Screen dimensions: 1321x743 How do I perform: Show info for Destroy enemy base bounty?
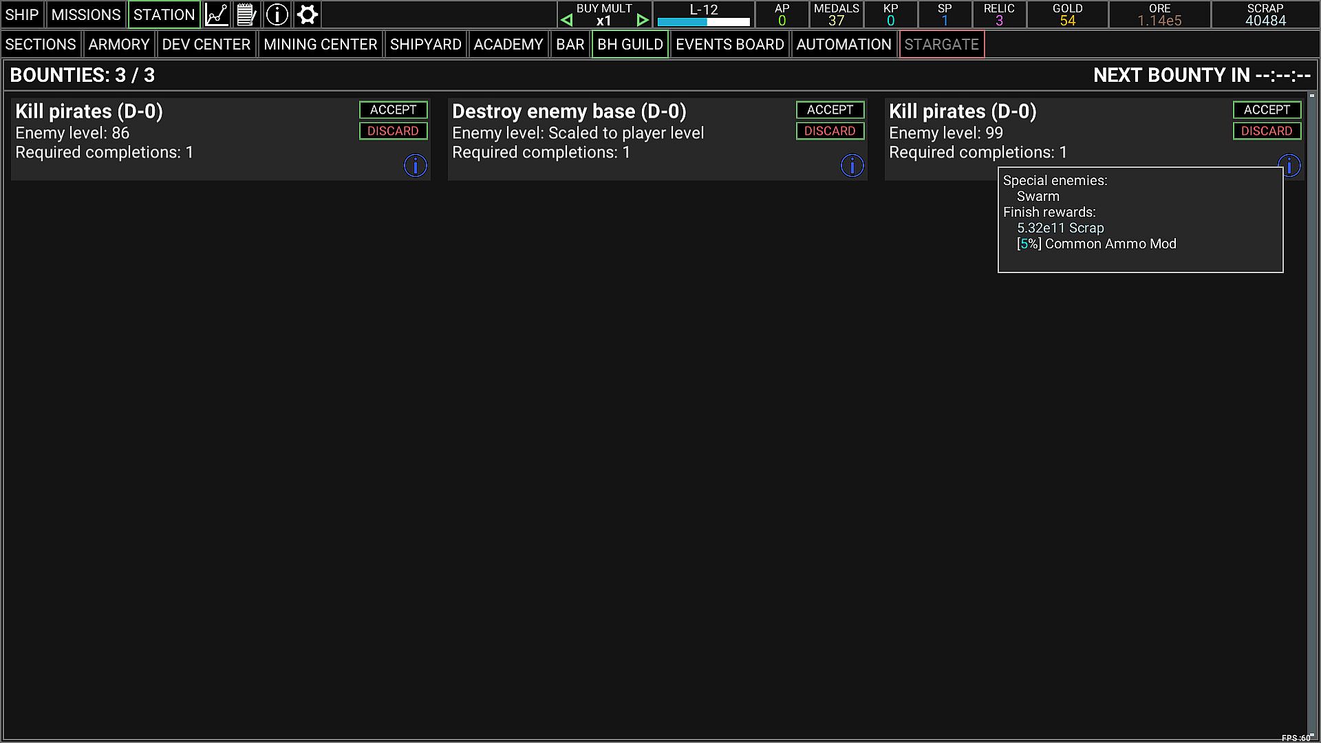tap(852, 166)
